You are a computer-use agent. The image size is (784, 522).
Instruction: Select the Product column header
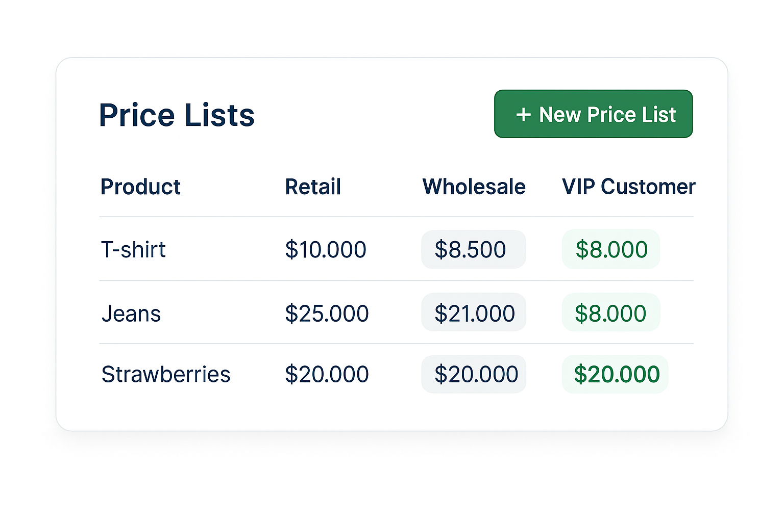(140, 187)
